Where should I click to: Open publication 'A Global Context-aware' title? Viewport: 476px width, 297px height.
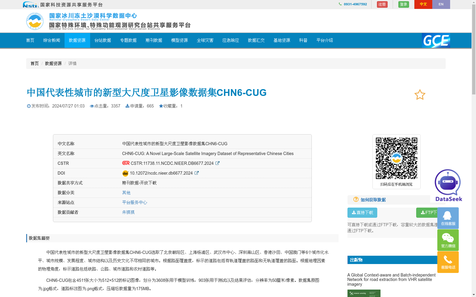coord(392,279)
